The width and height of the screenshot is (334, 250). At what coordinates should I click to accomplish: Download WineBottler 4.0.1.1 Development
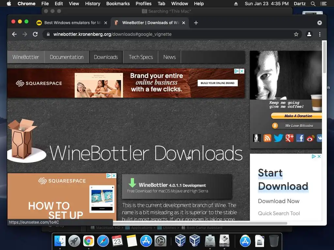click(177, 187)
